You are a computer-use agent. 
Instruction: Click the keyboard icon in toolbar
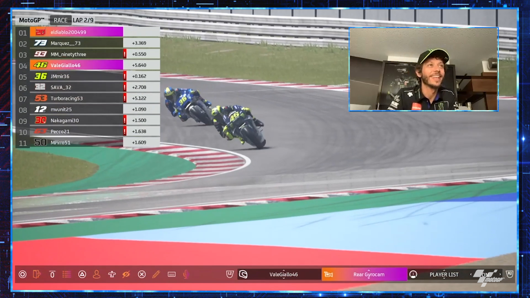click(171, 274)
